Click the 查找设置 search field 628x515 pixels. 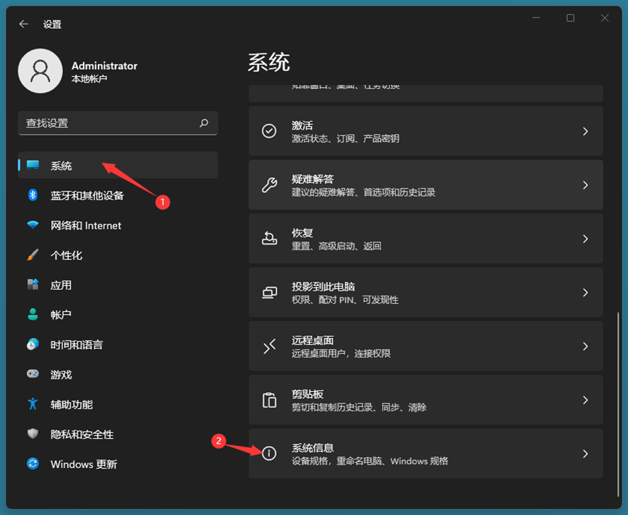click(x=118, y=123)
